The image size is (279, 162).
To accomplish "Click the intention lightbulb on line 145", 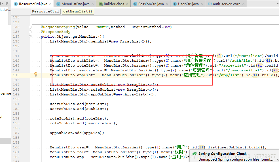I will click(36, 74).
